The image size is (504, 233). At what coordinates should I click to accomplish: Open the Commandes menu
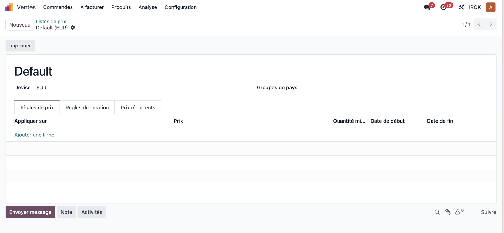point(58,7)
